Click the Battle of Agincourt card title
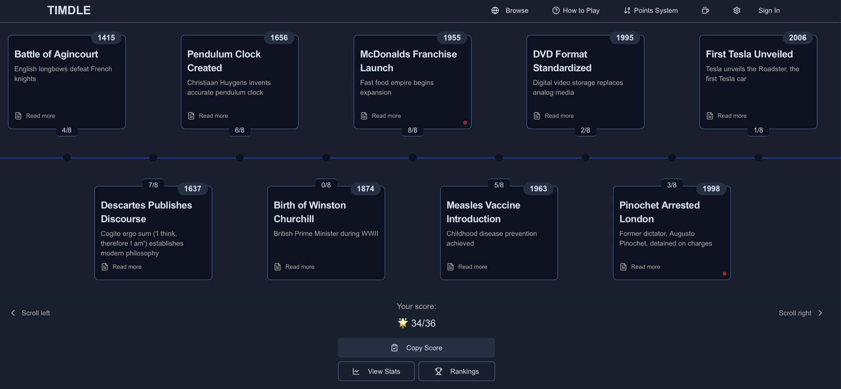 [x=56, y=54]
